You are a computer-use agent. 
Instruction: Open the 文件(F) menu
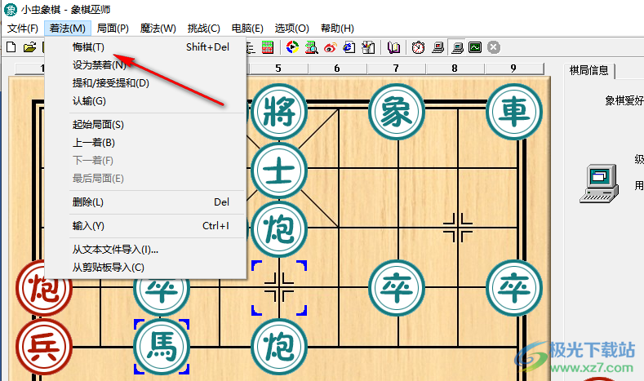tap(23, 29)
